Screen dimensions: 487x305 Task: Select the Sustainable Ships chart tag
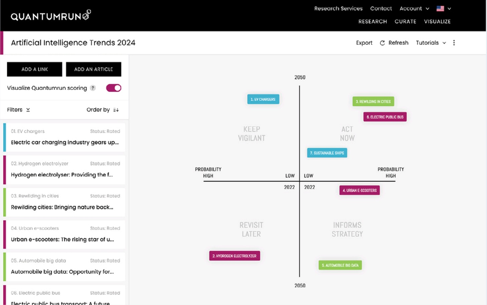click(x=327, y=153)
